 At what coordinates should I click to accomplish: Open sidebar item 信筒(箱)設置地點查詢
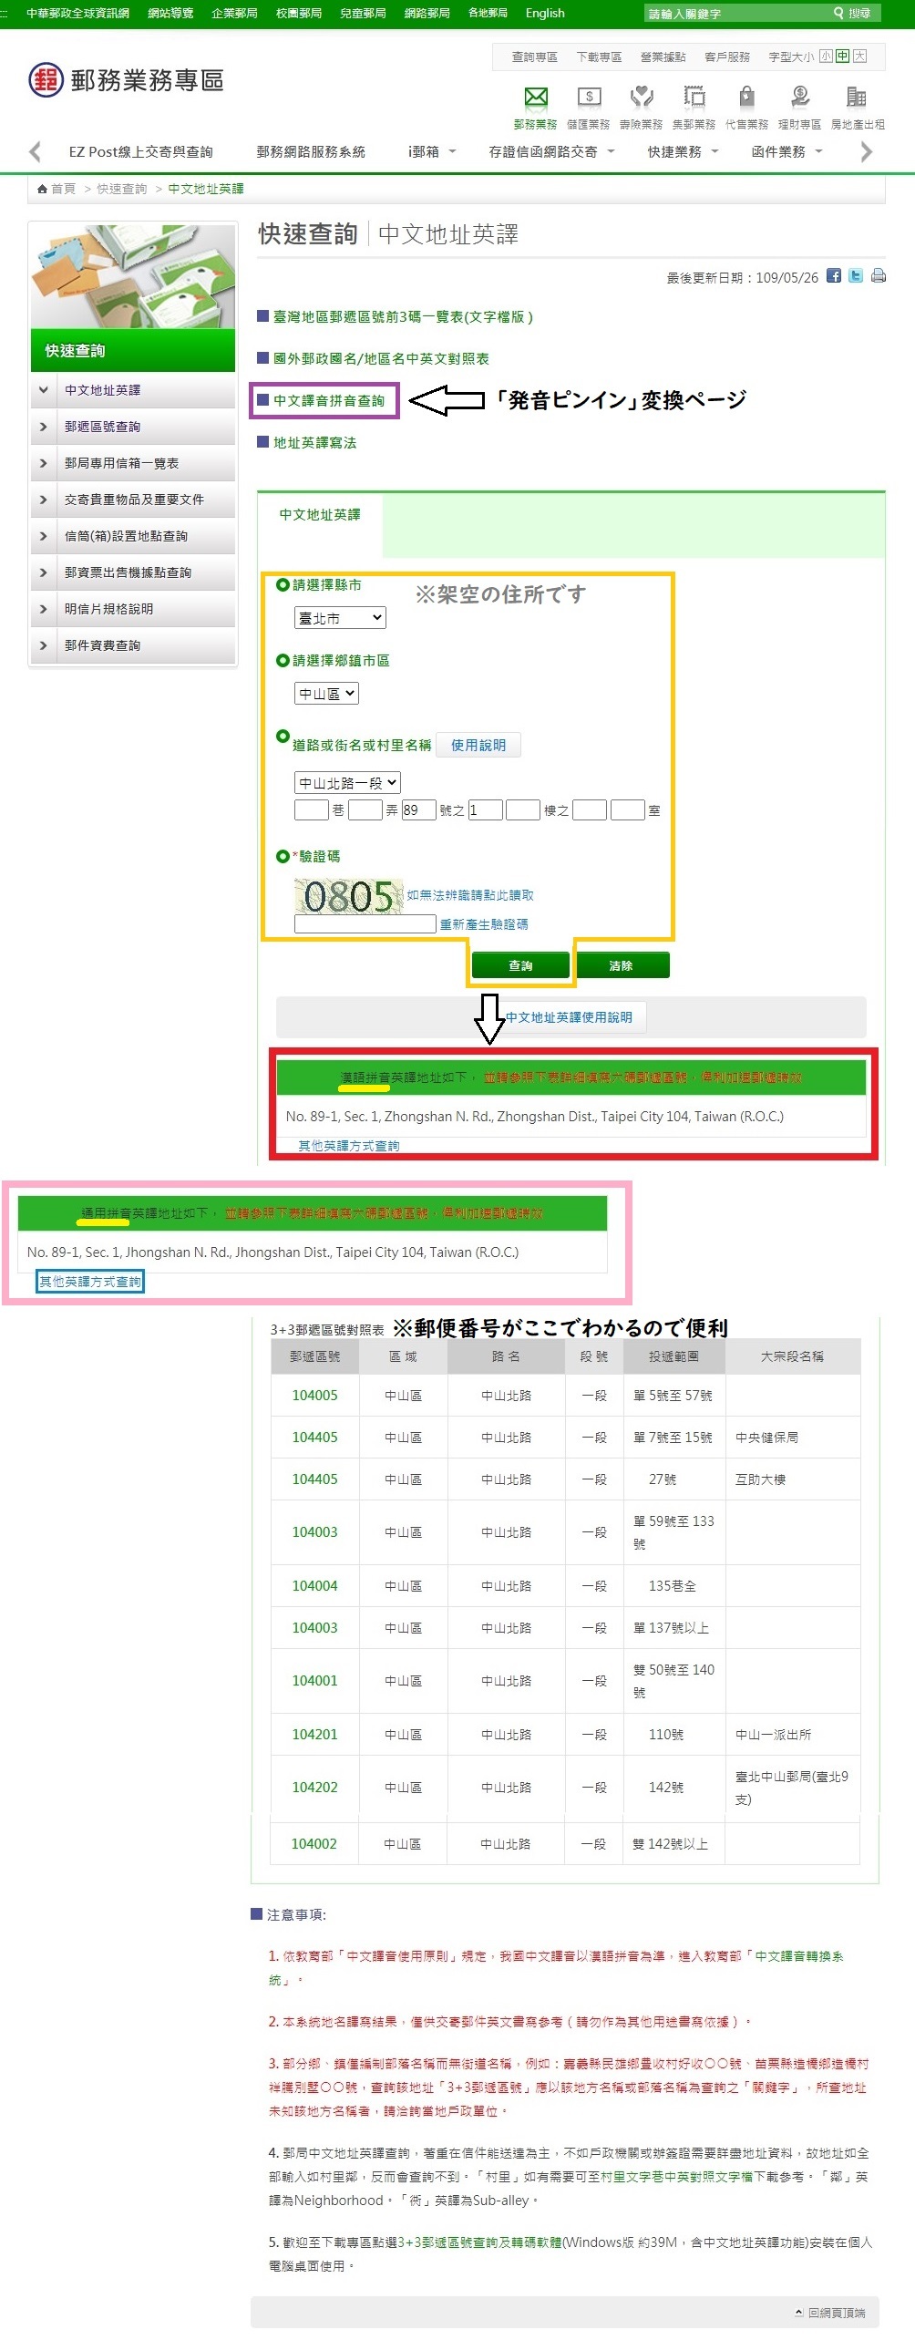[x=133, y=536]
